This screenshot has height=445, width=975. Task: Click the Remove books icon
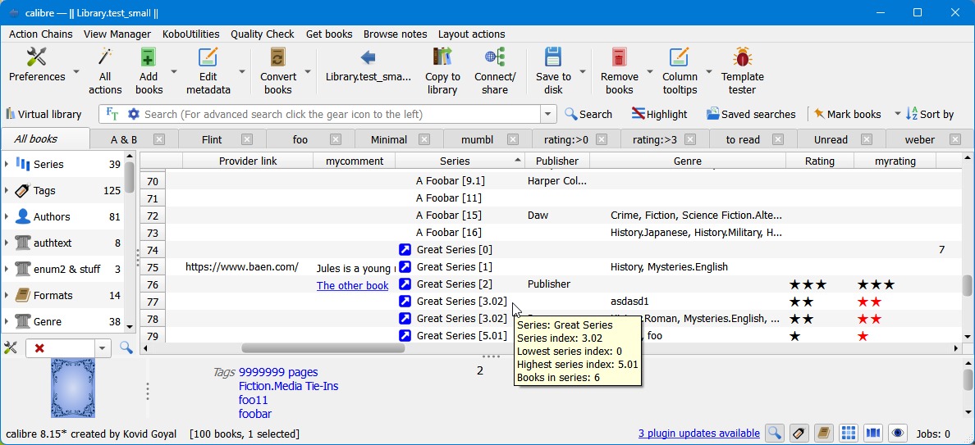(619, 57)
